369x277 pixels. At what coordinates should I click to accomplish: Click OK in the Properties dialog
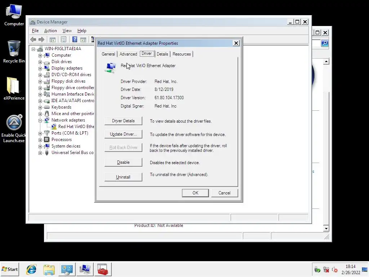(195, 193)
